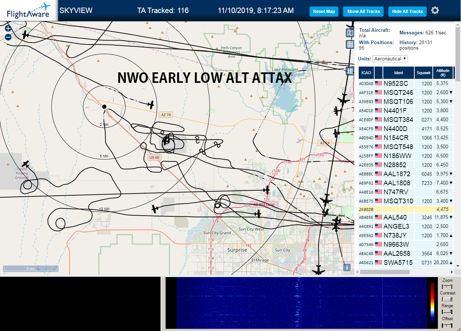
Task: Select the highlighted 268EDB row
Action: (x=406, y=209)
